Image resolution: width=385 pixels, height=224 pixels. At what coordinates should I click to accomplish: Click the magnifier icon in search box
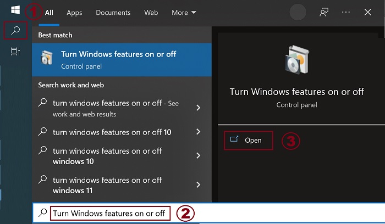click(42, 213)
